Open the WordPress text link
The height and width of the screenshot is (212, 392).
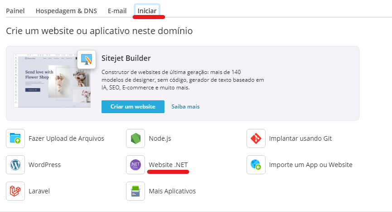tap(44, 165)
